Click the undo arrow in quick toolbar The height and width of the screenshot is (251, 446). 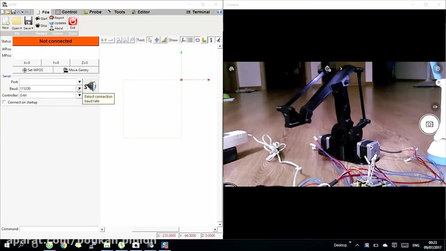[x=18, y=12]
